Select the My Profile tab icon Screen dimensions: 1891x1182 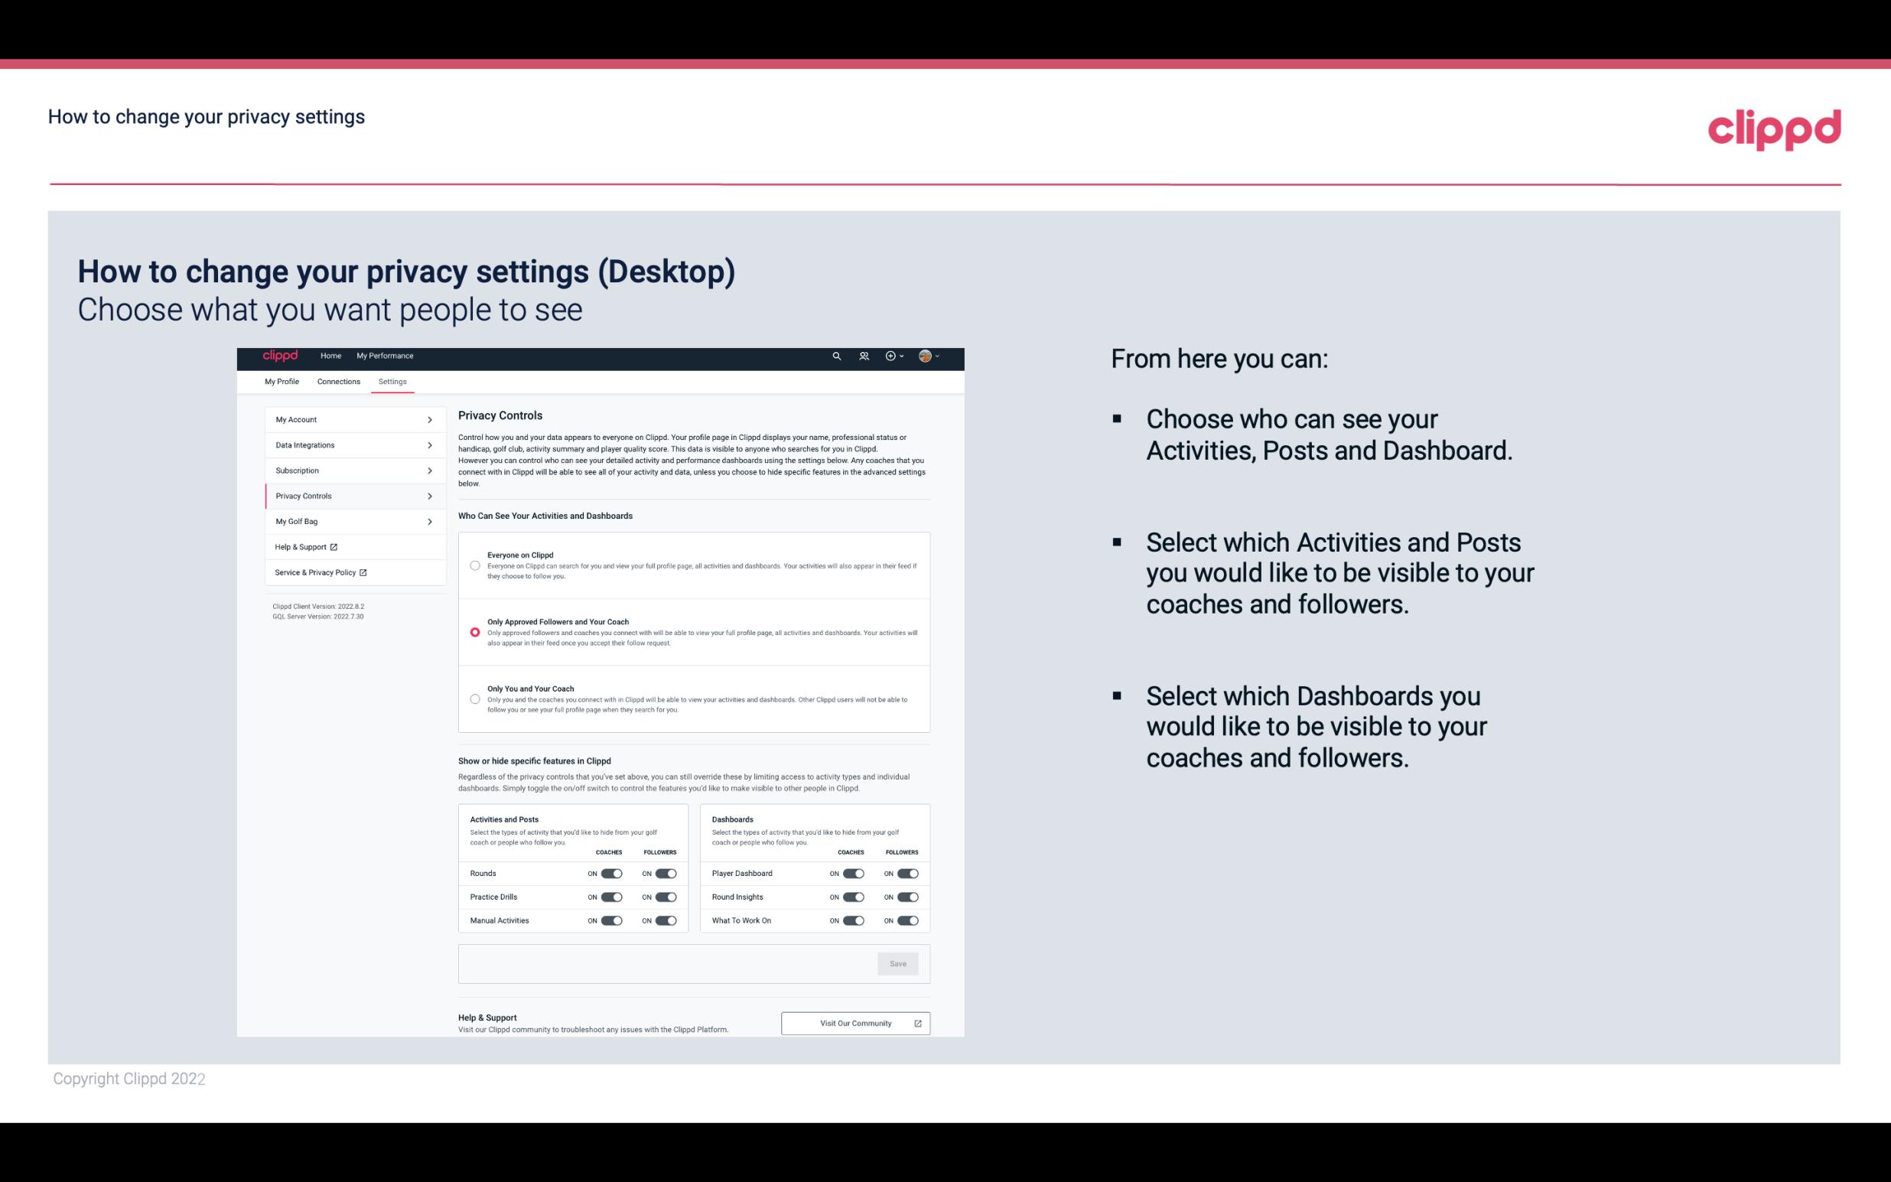coord(282,383)
